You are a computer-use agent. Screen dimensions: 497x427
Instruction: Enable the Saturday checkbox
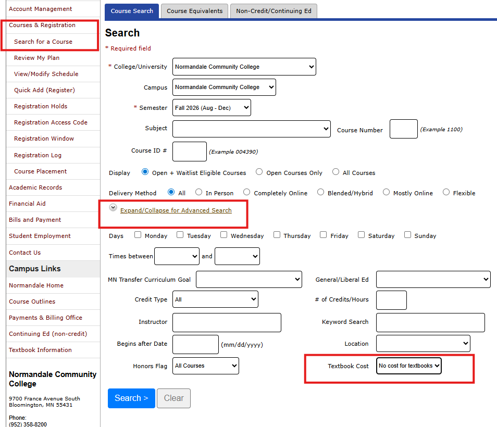[361, 234]
